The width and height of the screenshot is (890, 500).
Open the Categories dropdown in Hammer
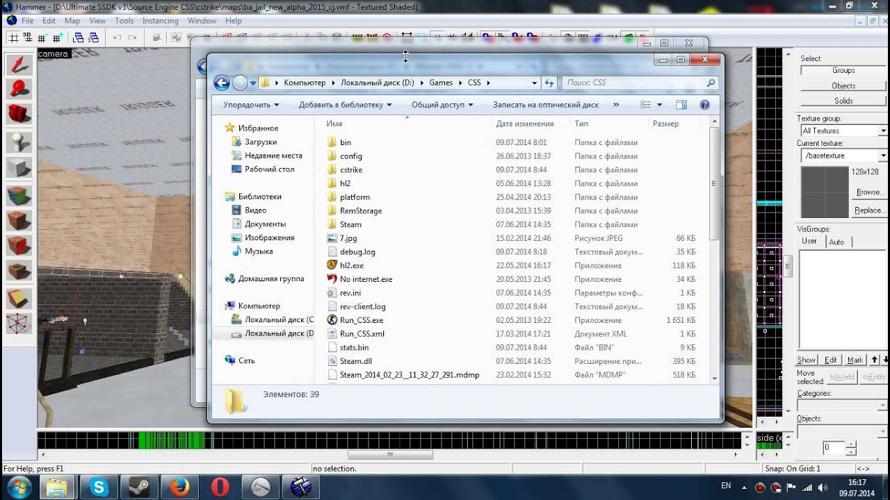(x=843, y=406)
